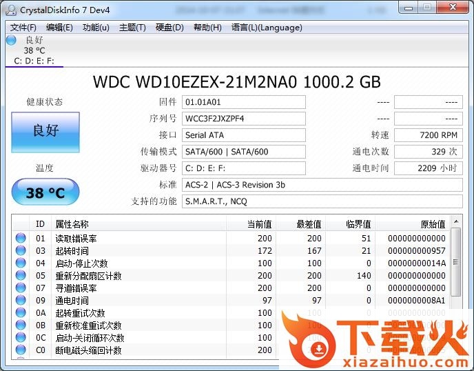The height and width of the screenshot is (371, 474).
Task: Click the SMART list vertical scrollbar thumb
Action: (456, 262)
